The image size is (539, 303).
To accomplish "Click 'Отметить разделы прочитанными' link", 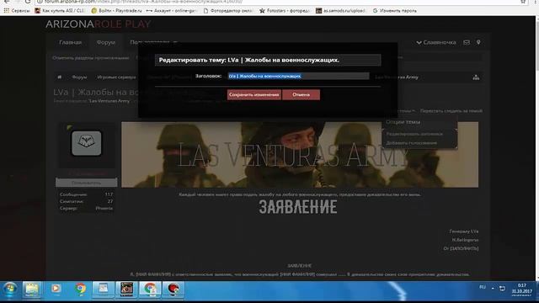I will click(x=91, y=58).
